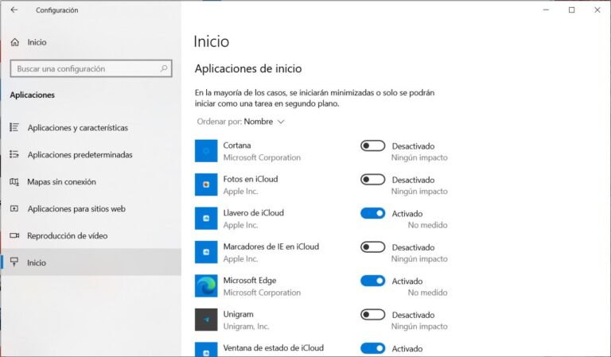Select Inicio under Aplicaciones
Image resolution: width=611 pixels, height=357 pixels.
click(x=91, y=262)
